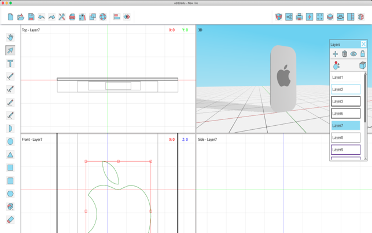Select Layer2 in the Layers list

coord(345,89)
